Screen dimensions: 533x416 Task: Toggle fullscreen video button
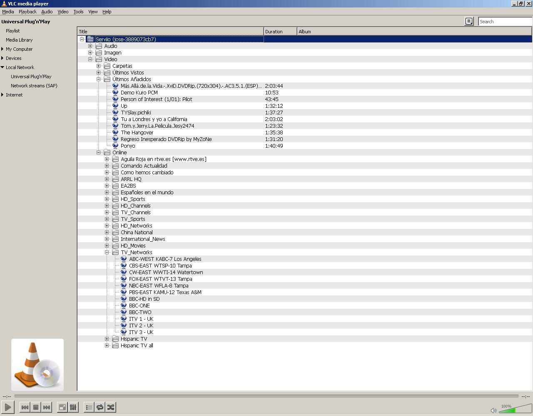point(62,407)
